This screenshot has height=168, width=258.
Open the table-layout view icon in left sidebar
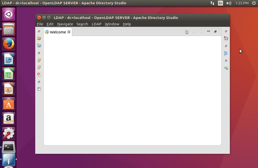(39, 89)
